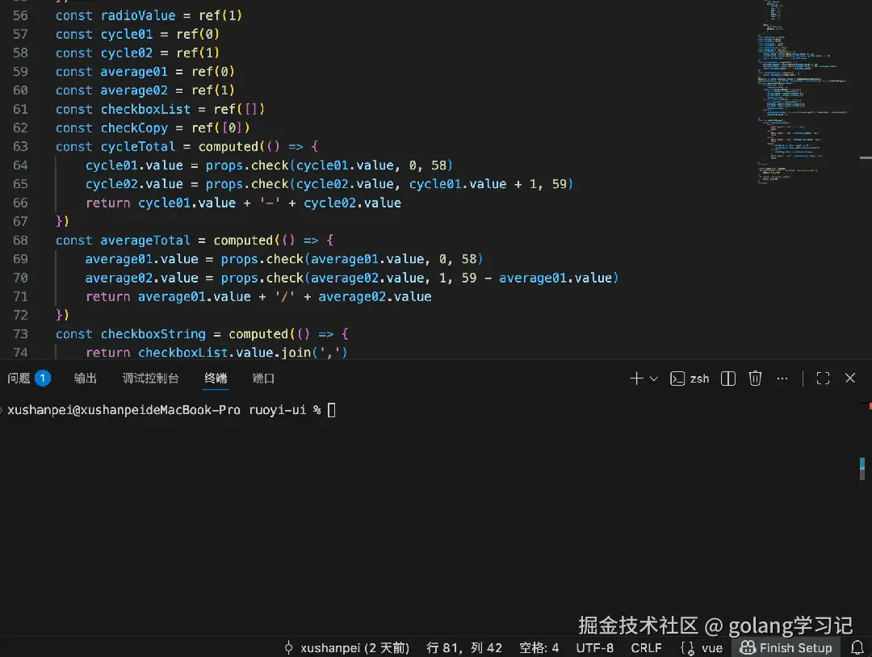Click 'ruoyi-ui' in terminal prompt
Viewport: 872px width, 657px height.
[277, 410]
